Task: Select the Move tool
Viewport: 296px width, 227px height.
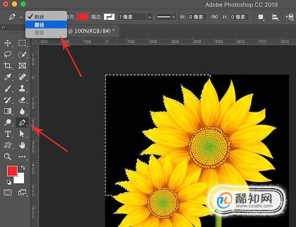Action: pyautogui.click(x=7, y=43)
